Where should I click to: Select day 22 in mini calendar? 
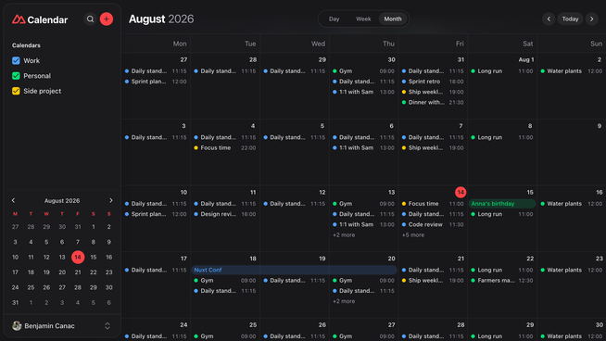[94, 272]
